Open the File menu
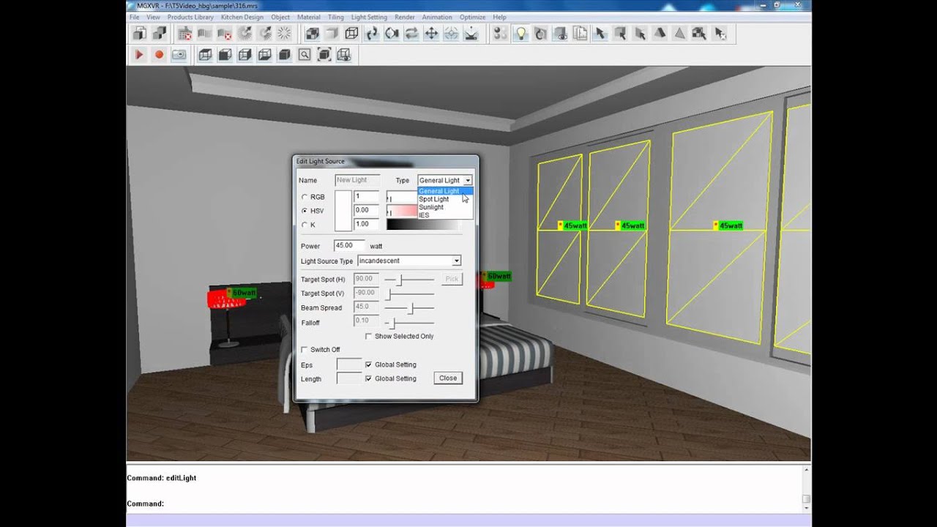The image size is (937, 527). click(134, 17)
